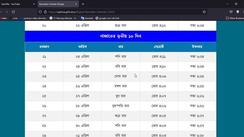Click the ২৬ এপ্রিল date cell

(x=82, y=86)
